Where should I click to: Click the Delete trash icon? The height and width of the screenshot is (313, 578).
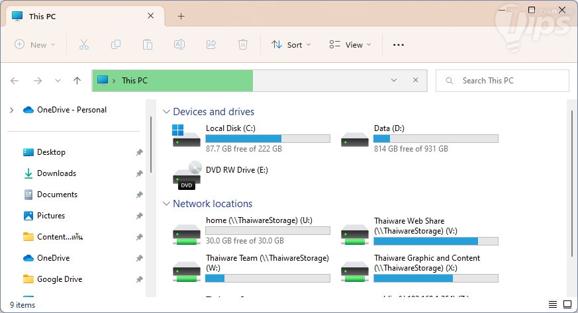click(x=243, y=44)
